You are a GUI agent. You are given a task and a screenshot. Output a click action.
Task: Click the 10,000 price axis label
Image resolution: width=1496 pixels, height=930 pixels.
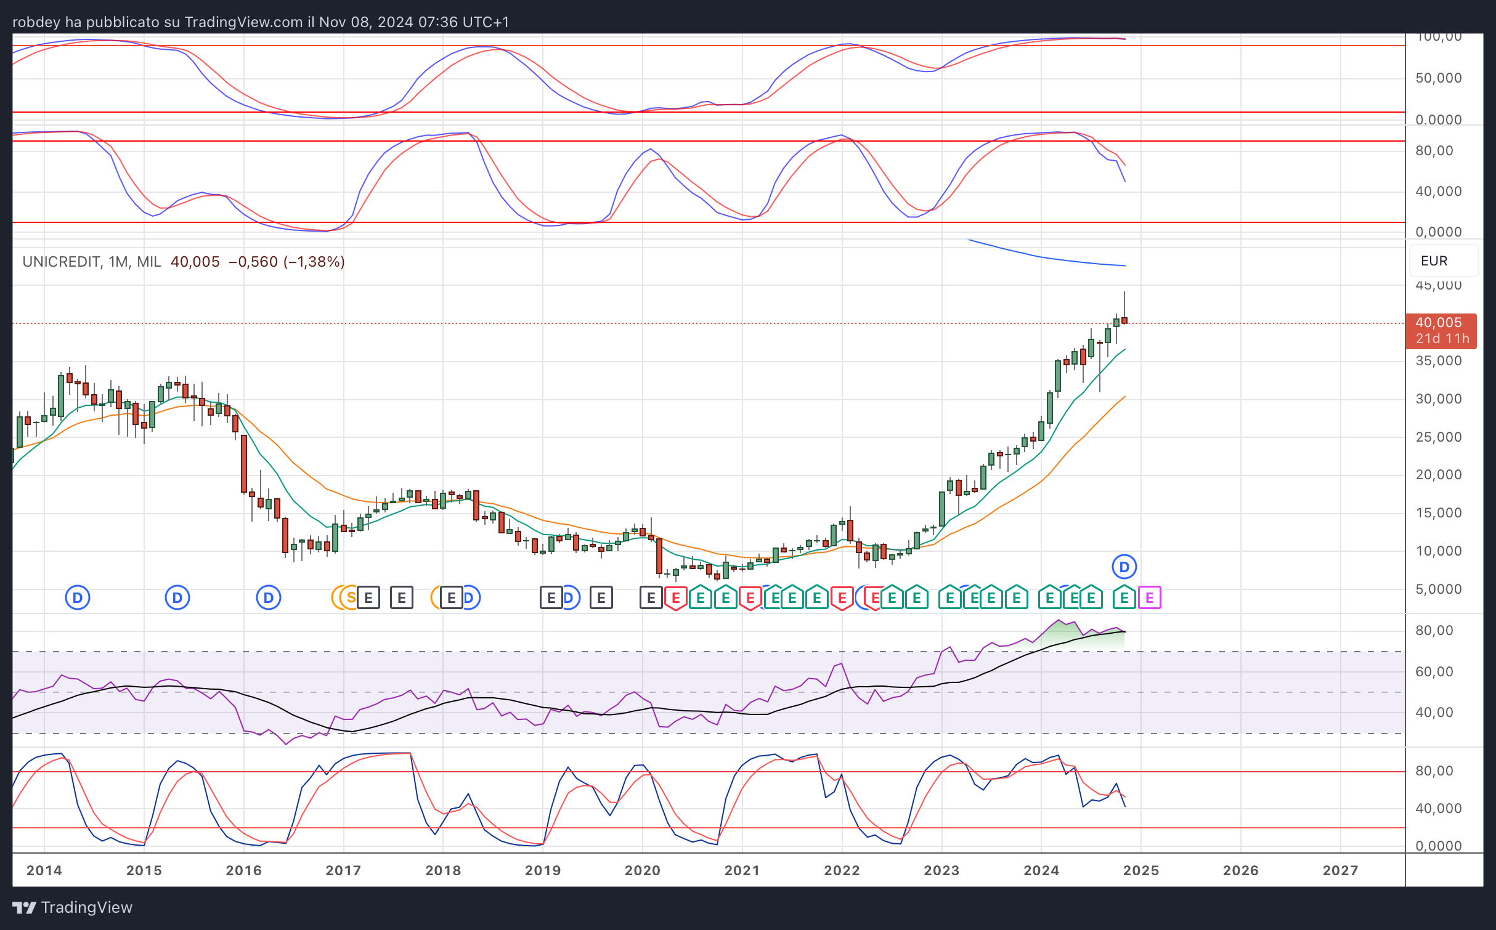point(1439,551)
